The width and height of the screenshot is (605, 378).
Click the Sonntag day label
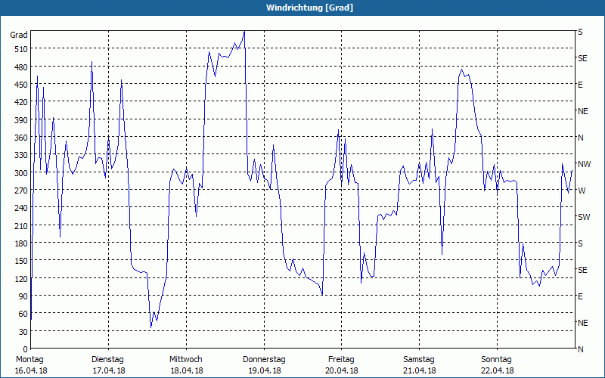(x=496, y=360)
